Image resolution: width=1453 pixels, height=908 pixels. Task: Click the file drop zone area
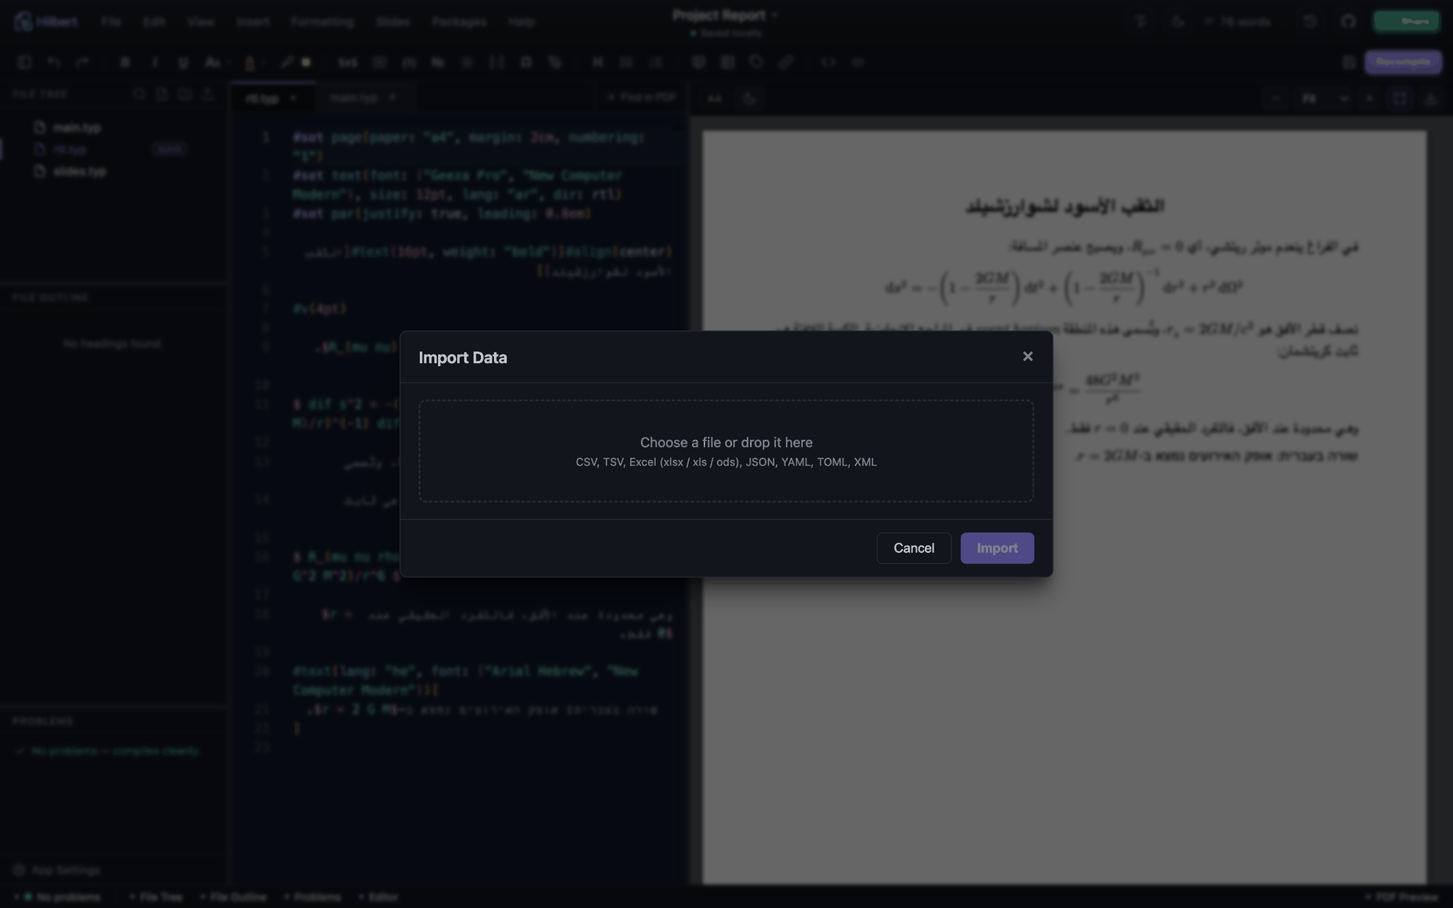pos(726,451)
